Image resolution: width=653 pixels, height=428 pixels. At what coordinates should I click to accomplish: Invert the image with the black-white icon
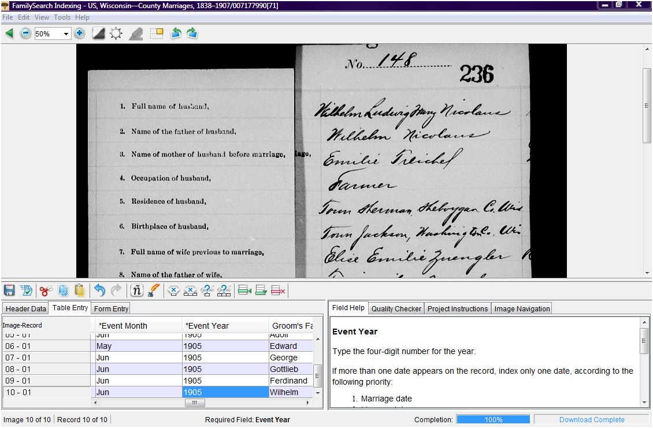click(x=99, y=34)
